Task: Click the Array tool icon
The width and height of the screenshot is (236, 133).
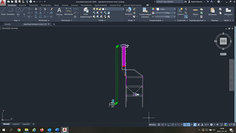Action: click(45, 17)
